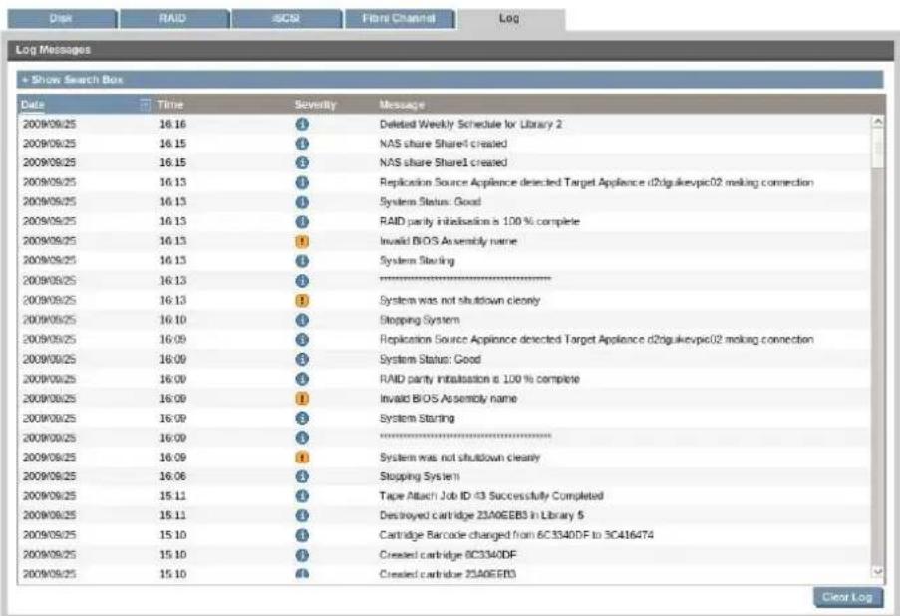Go to the iSCSI tab

click(286, 18)
